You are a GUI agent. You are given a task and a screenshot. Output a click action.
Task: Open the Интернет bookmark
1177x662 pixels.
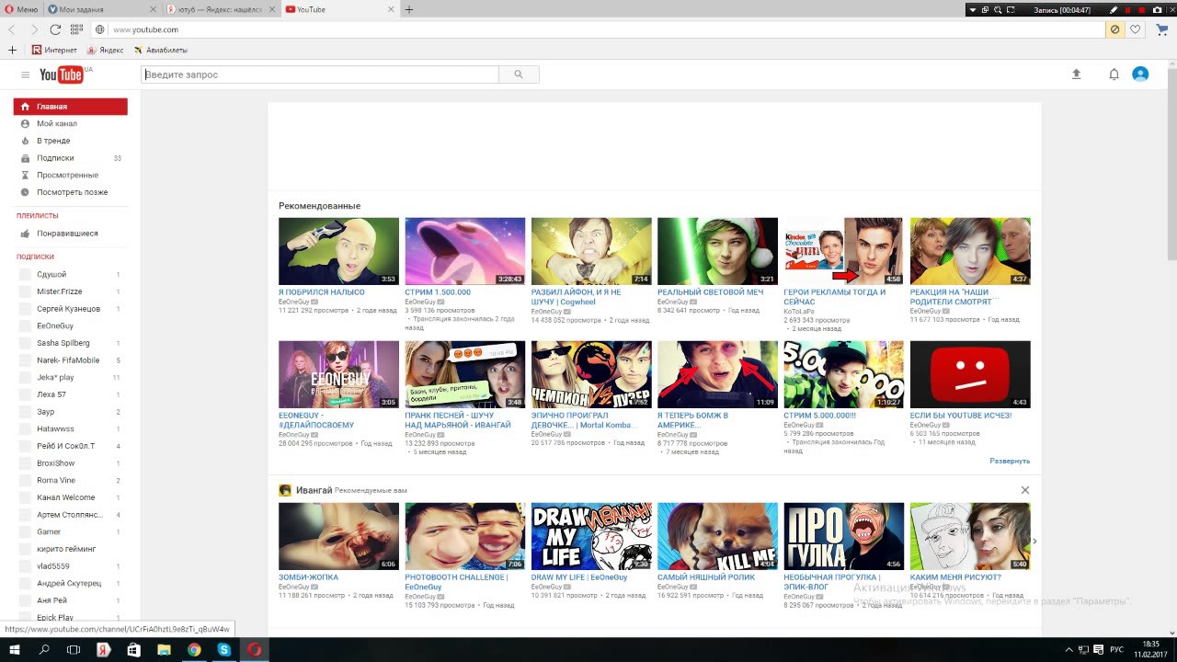55,50
